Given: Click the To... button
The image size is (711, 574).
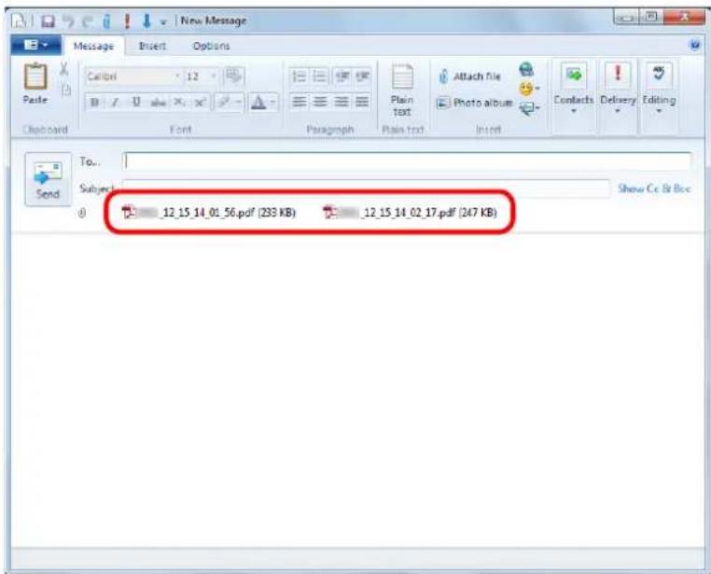Looking at the screenshot, I should pyautogui.click(x=90, y=161).
